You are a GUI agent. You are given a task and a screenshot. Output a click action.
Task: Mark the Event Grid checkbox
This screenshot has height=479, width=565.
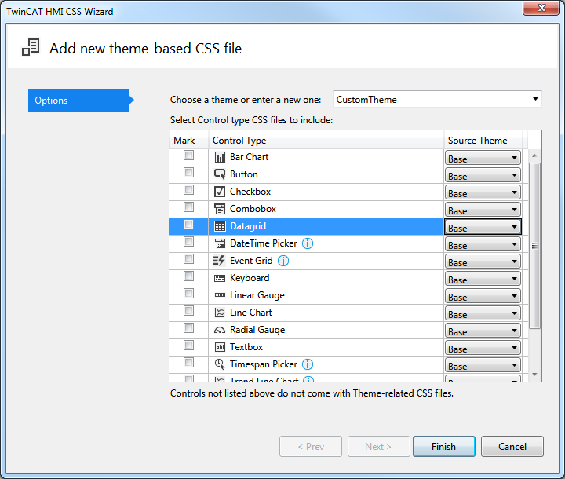(x=188, y=258)
